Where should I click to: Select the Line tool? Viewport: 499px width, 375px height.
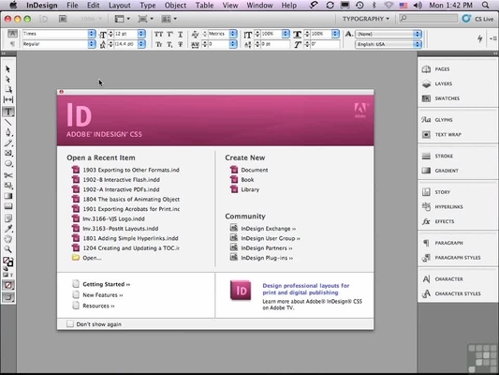point(7,123)
